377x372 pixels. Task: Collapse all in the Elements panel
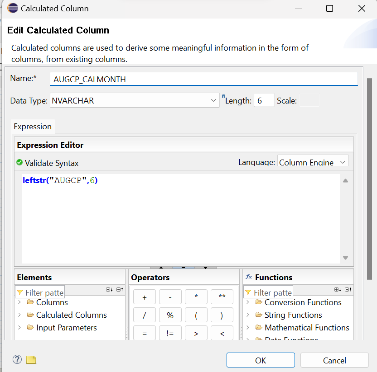[x=120, y=290]
